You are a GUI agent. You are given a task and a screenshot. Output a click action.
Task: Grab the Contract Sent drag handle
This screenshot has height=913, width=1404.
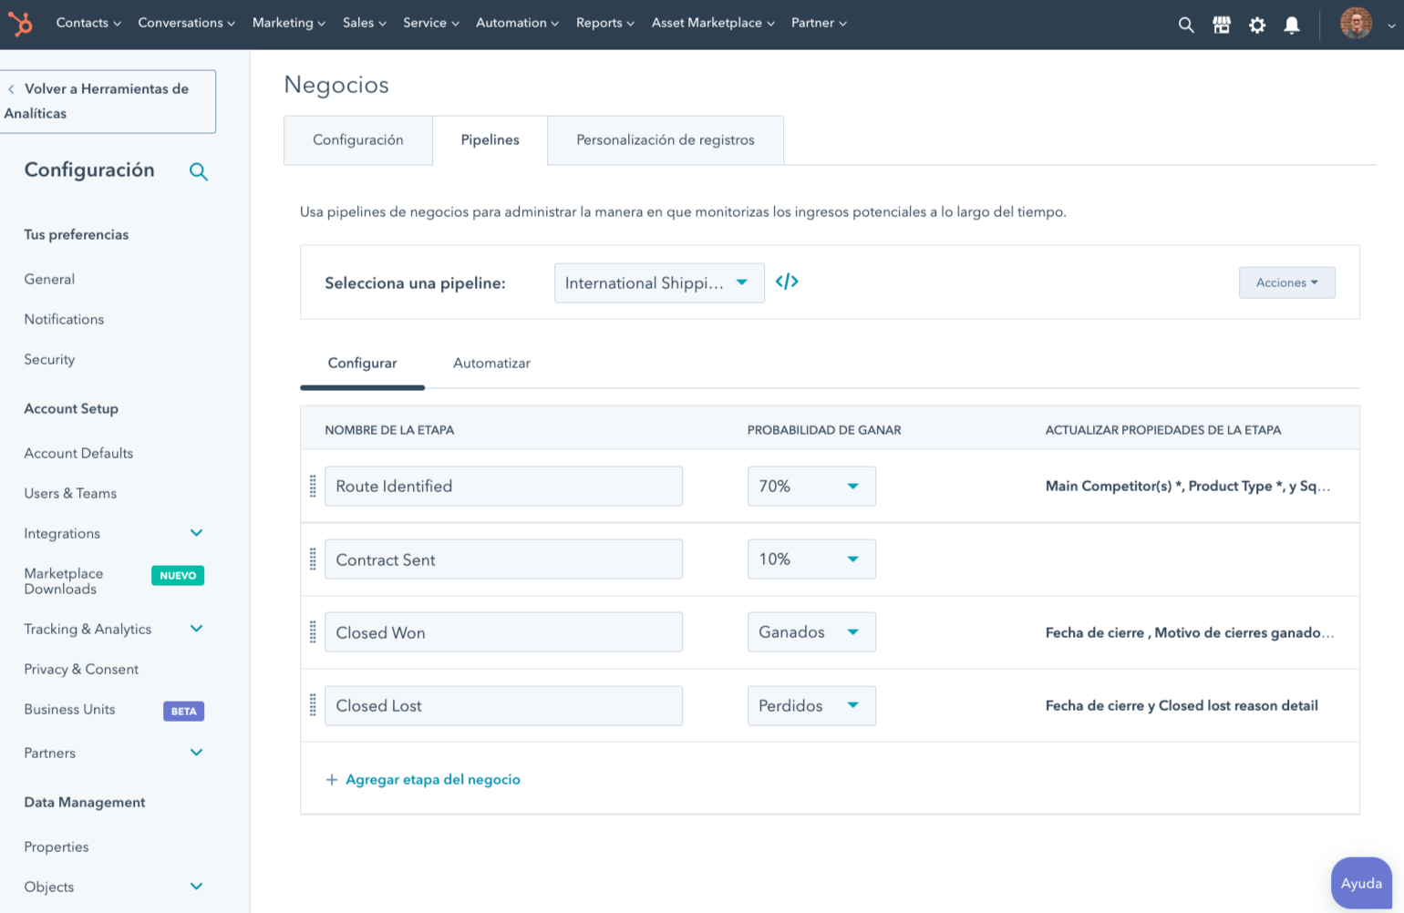click(313, 559)
